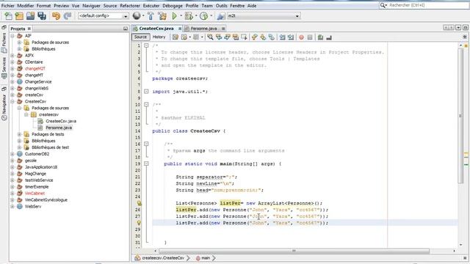Click the Toggle Rectangular Selection icon
This screenshot has width=470, height=264.
pyautogui.click(x=244, y=37)
